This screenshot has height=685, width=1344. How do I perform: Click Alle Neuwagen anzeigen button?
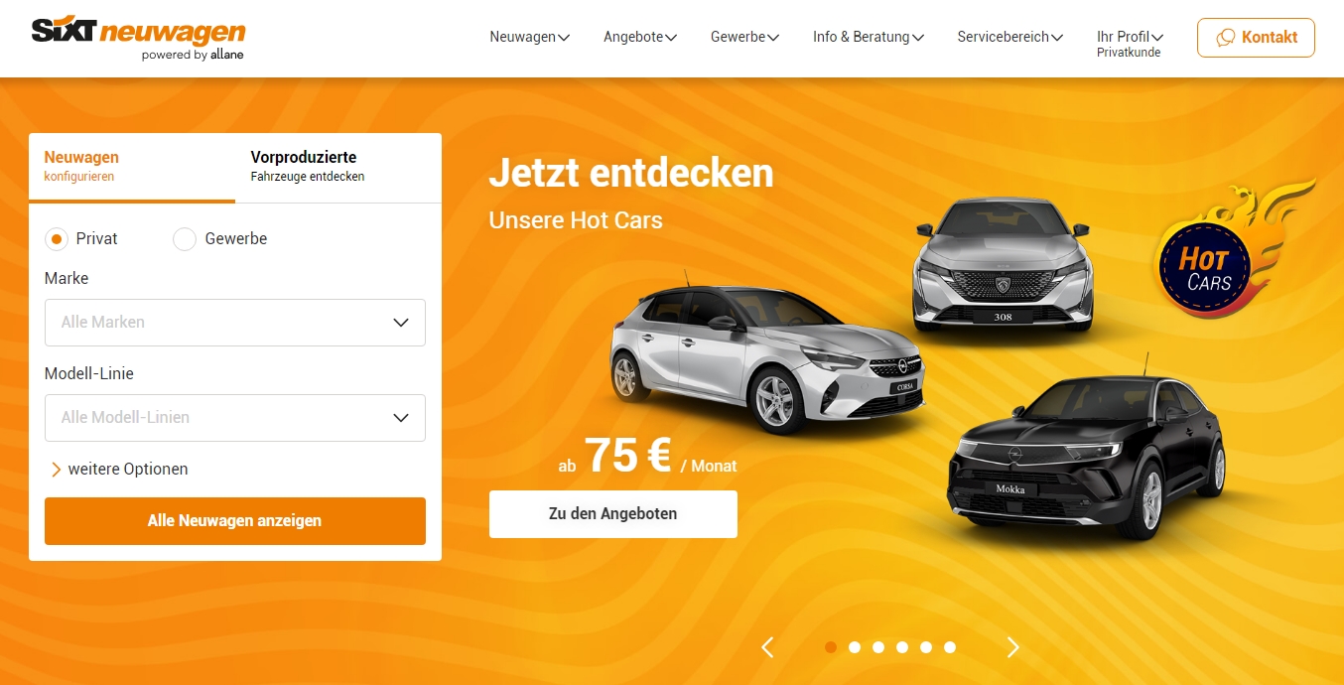tap(235, 521)
